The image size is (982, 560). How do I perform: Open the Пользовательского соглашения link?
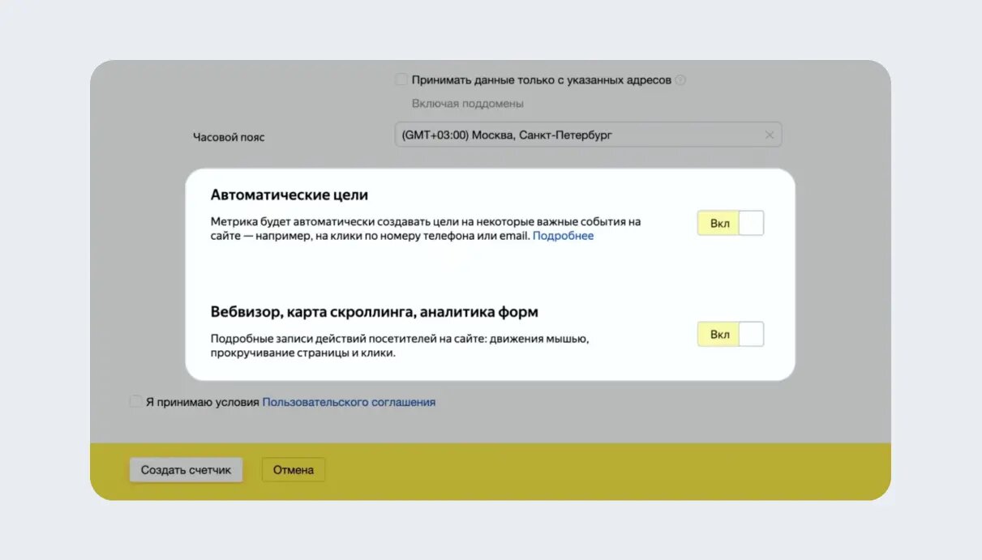[x=349, y=402]
